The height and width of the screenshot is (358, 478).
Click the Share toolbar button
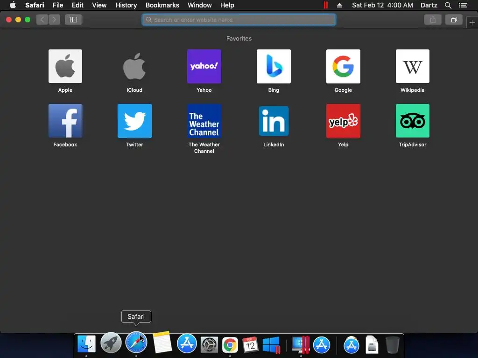tap(433, 20)
